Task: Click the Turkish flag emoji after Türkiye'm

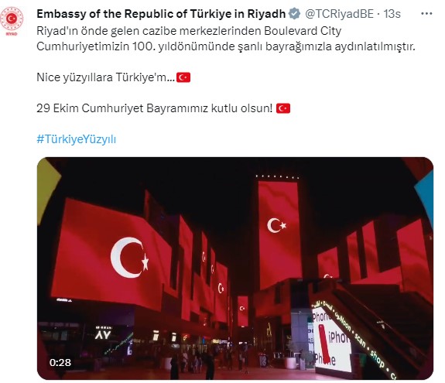Action: pos(183,77)
